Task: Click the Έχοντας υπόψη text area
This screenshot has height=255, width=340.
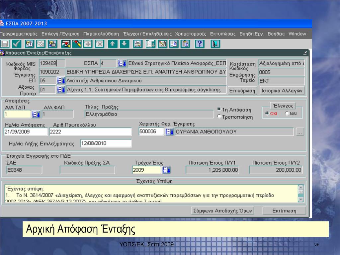Action: click(x=151, y=194)
